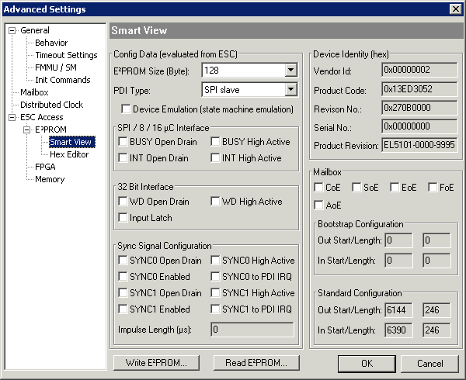This screenshot has height=380, width=466.
Task: Check SYNC1 High Active
Action: point(215,293)
